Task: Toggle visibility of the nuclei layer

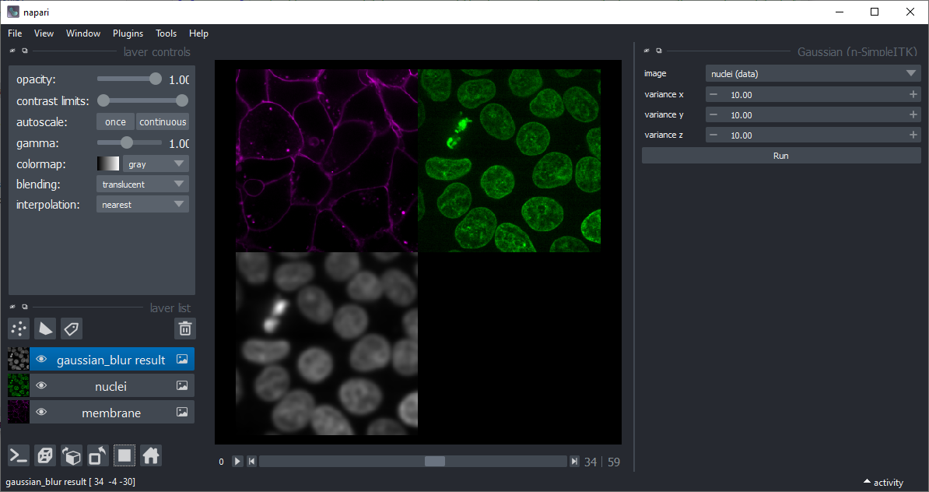Action: (41, 386)
